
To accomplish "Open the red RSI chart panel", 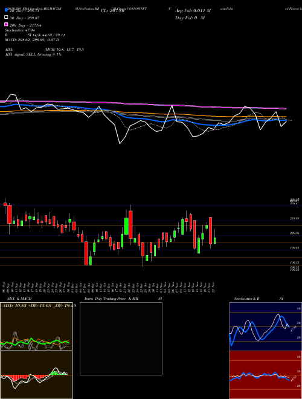I will pos(265,375).
